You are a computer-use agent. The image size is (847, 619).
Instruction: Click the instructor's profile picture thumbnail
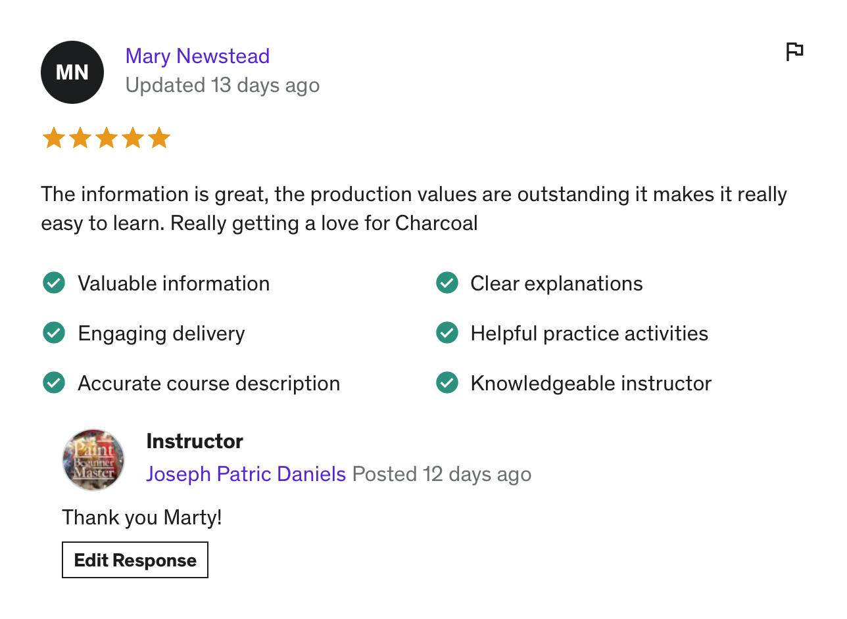click(x=93, y=460)
